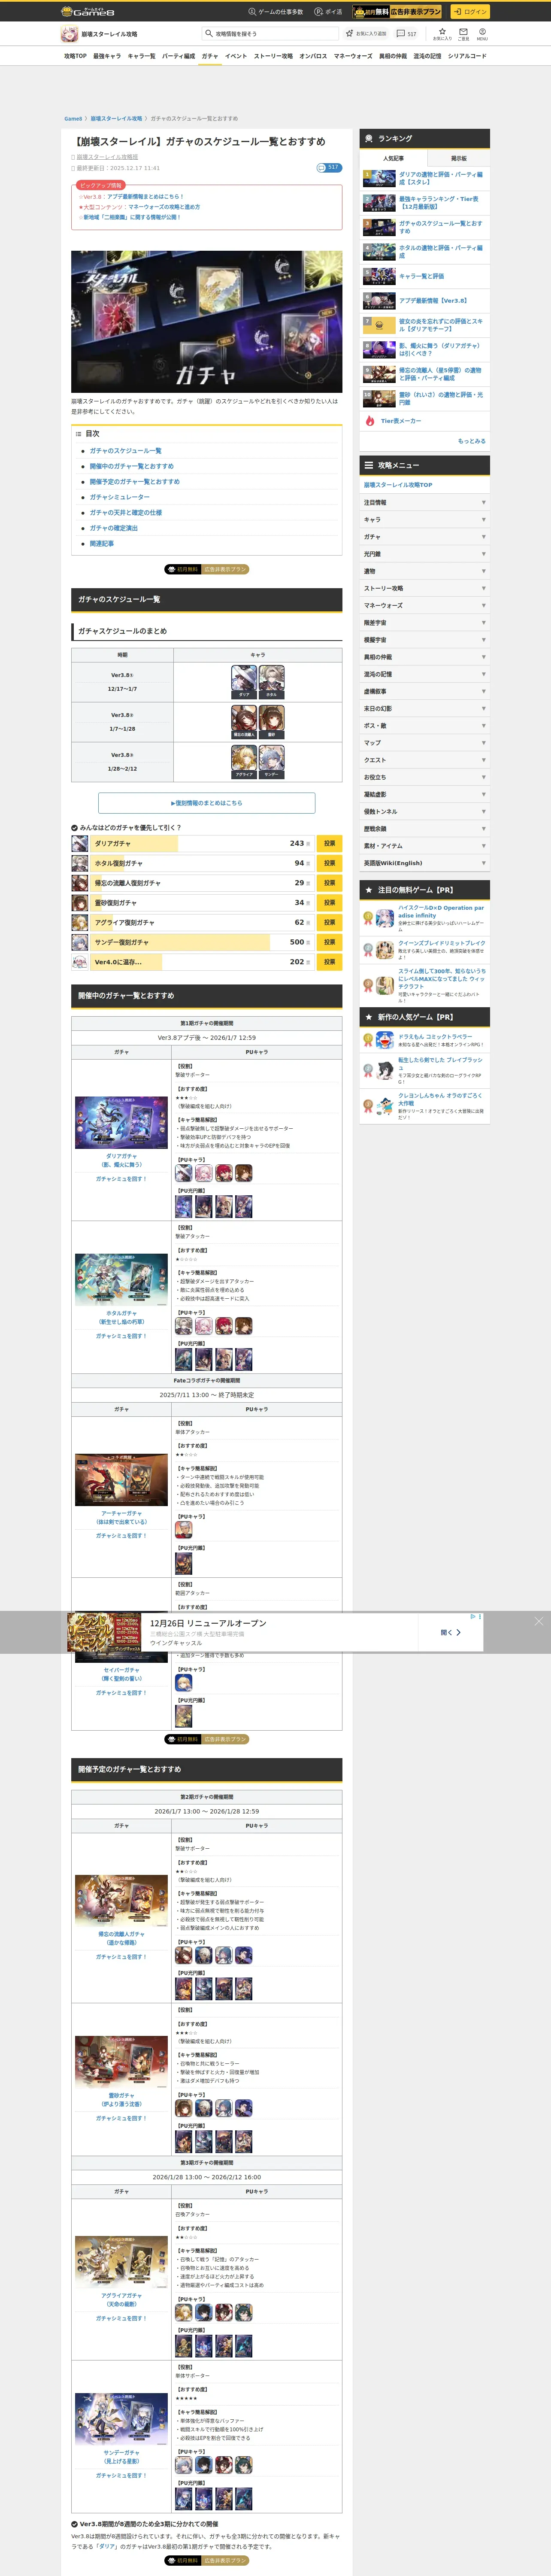Screen dimensions: 551x2576
Task: Vote for Ver4.0に温存 in the poll
Action: pos(329,962)
